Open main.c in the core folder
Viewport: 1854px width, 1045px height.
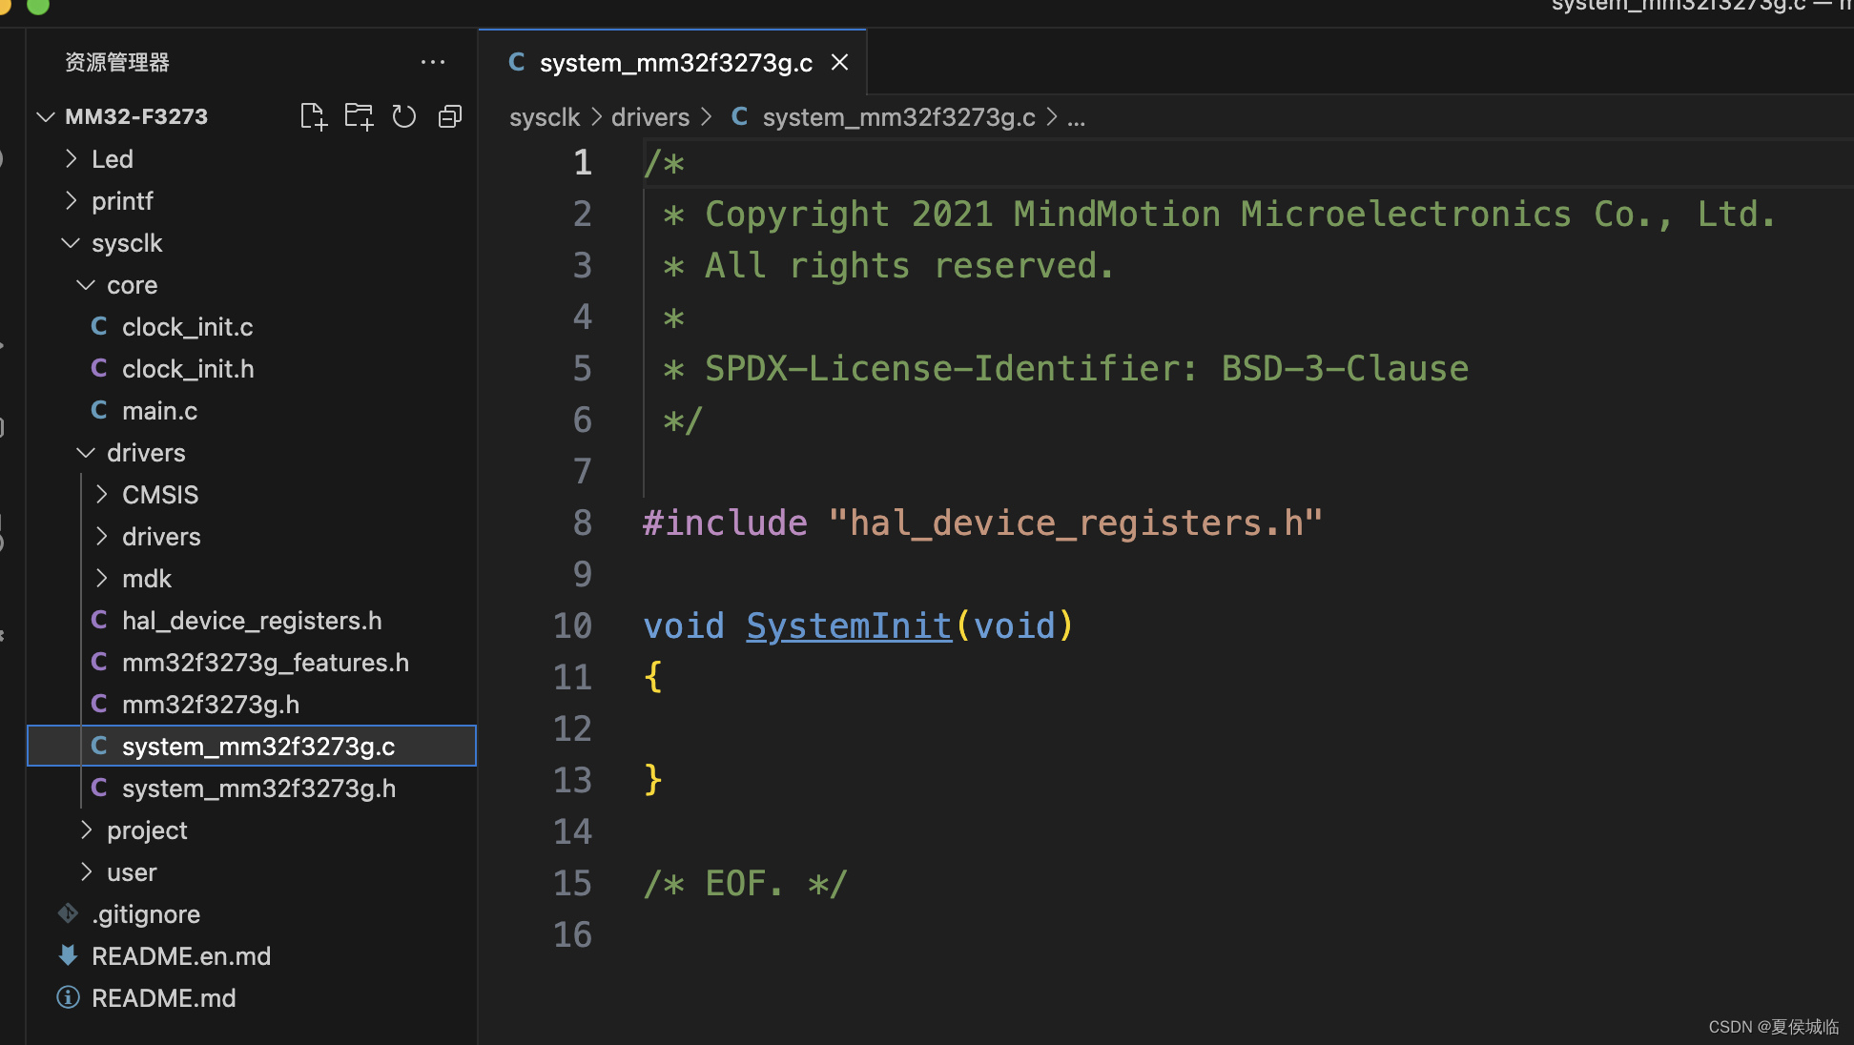[x=252, y=410]
